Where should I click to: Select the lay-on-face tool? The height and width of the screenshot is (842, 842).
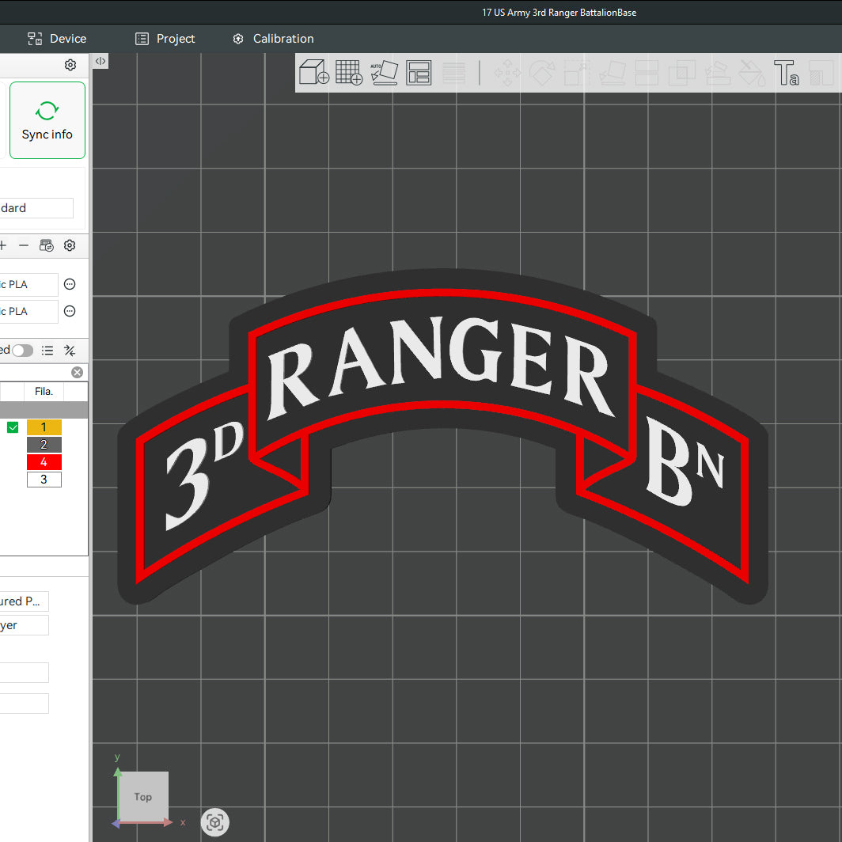point(612,72)
